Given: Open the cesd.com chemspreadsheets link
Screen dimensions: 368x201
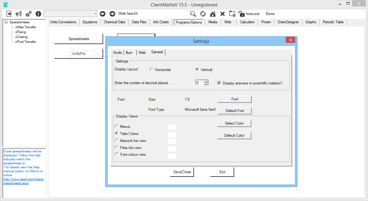Looking at the screenshot, I should pyautogui.click(x=23, y=181).
